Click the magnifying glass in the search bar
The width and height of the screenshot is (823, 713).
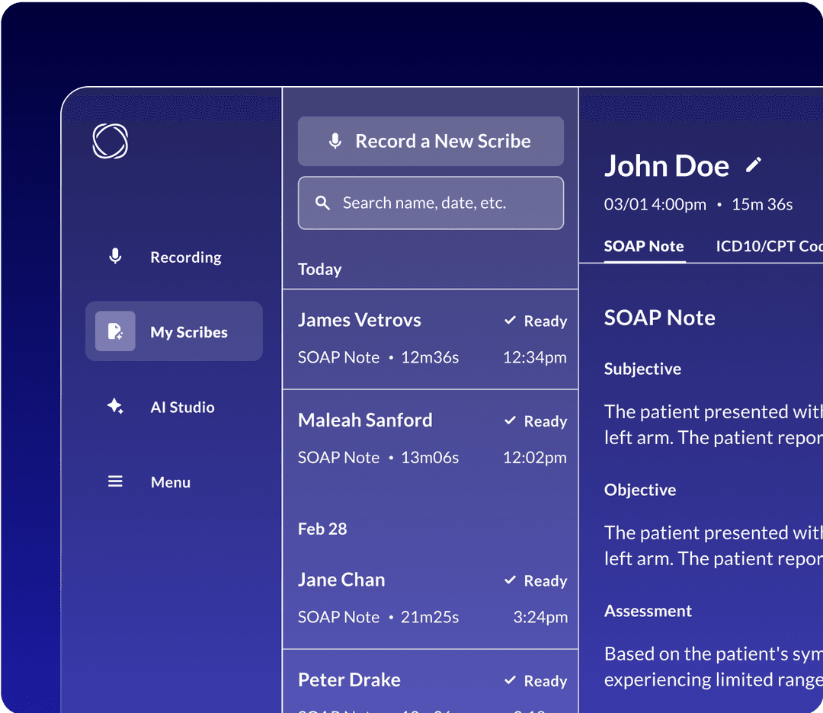click(x=322, y=203)
